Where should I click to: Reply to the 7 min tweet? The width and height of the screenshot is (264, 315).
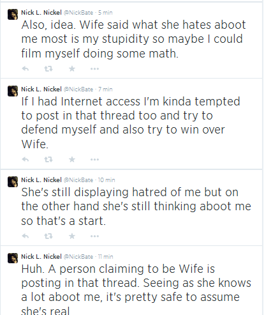(x=26, y=159)
